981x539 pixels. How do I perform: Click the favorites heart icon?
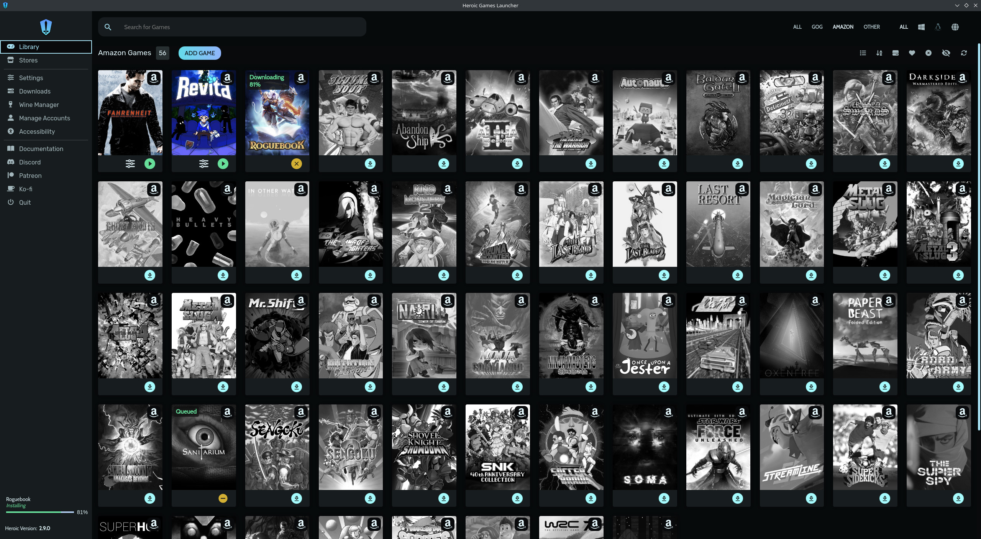point(911,53)
